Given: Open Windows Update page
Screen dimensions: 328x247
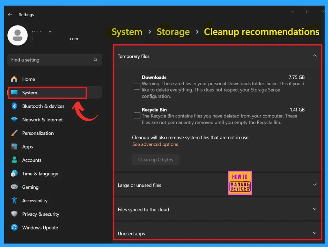Looking at the screenshot, I should pos(55,228).
